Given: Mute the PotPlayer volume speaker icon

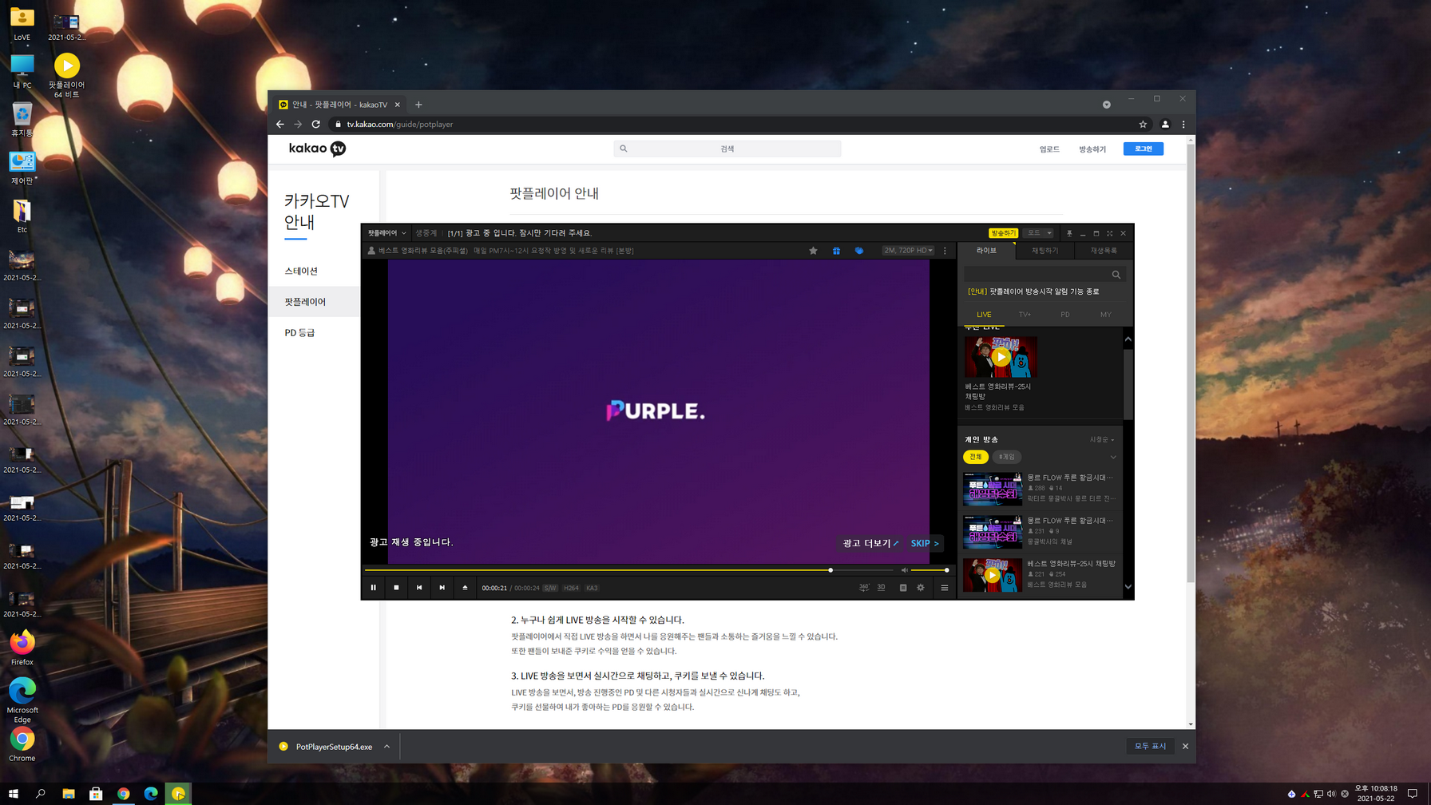Looking at the screenshot, I should pos(905,570).
